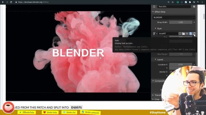Toggle the Italic button
The width and height of the screenshot is (206, 115).
[194, 34]
